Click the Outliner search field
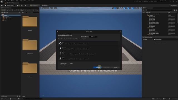Image resolution: width=178 pixels, height=100 pixels. [x=160, y=10]
